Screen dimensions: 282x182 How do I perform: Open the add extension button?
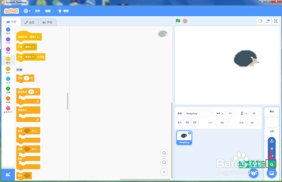[x=8, y=175]
